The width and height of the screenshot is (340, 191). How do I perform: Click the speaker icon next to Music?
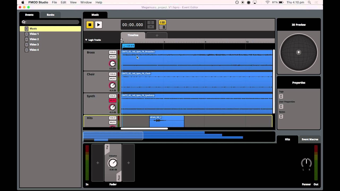(x=27, y=29)
